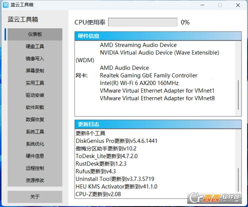Select 硬盘工具 in the sidebar
This screenshot has height=207, width=248.
click(35, 47)
